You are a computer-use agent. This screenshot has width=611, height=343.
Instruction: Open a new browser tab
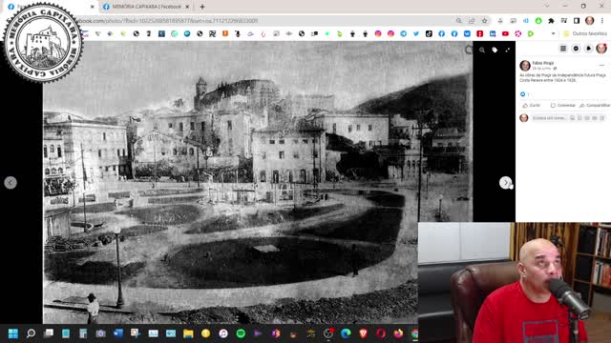click(202, 7)
